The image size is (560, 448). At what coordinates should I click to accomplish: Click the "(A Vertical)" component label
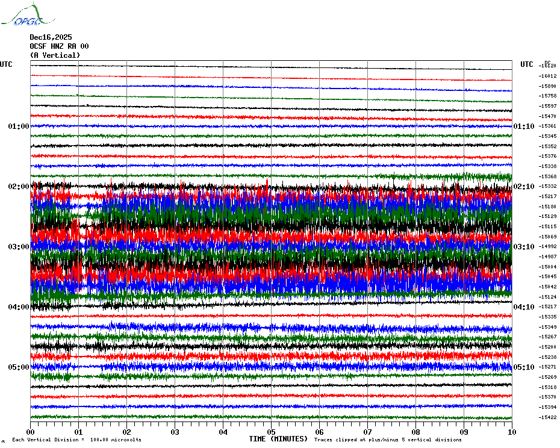click(55, 55)
